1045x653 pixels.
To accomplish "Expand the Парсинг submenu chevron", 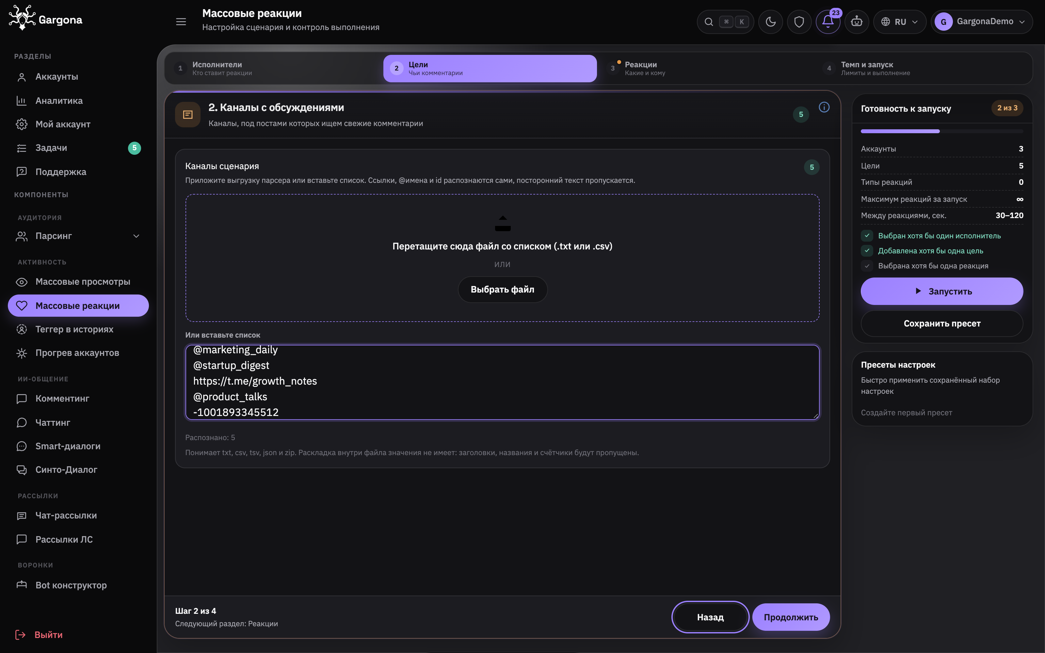I will point(136,236).
